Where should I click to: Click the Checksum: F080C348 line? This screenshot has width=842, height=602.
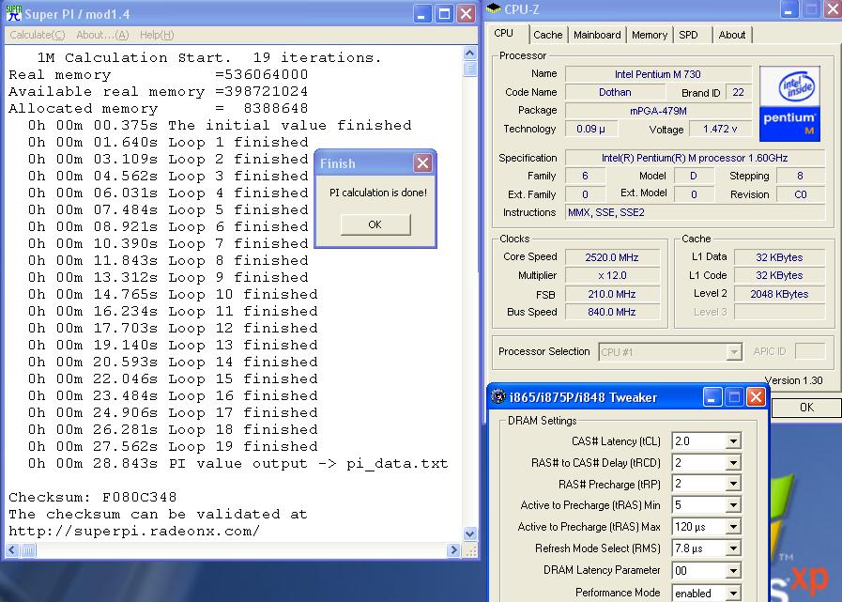(x=92, y=497)
